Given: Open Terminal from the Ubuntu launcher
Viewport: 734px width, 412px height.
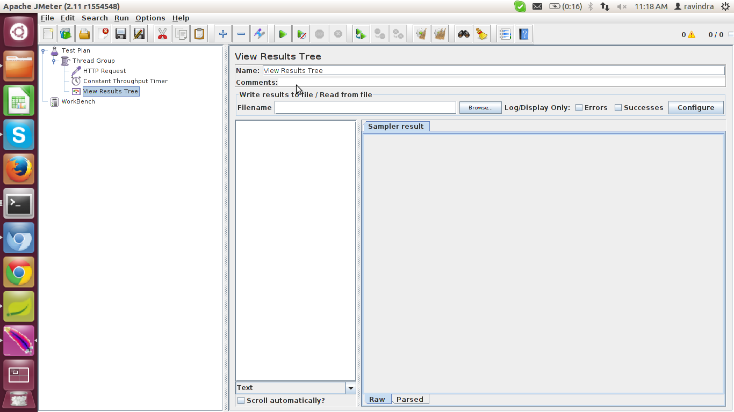Looking at the screenshot, I should coord(19,203).
